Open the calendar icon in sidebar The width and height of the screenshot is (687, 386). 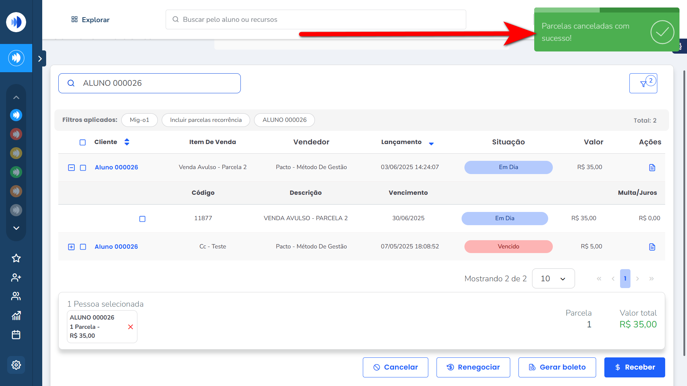(x=16, y=335)
